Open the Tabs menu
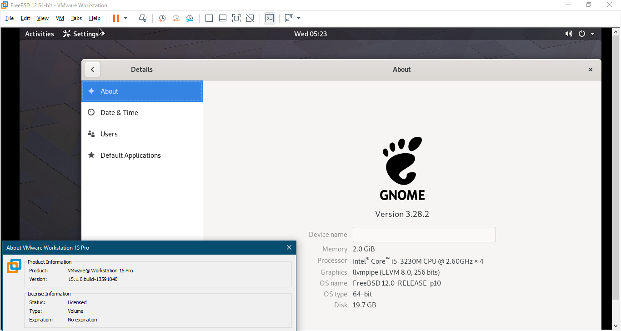This screenshot has height=331, width=621. 76,18
